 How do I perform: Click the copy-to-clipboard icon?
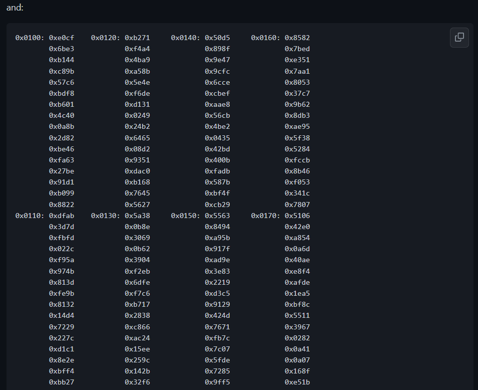[459, 38]
